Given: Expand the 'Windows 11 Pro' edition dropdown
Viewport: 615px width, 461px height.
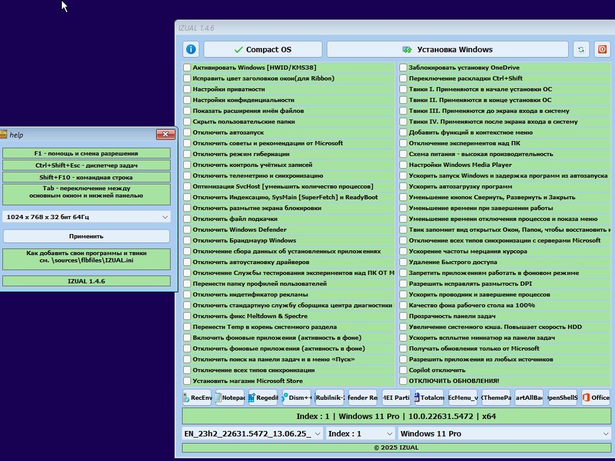Looking at the screenshot, I should 504,433.
